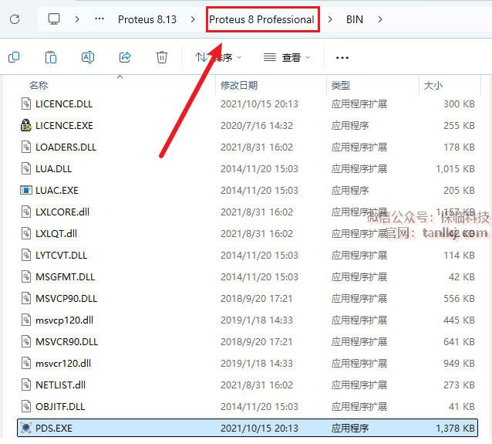Click the 2021/10/15 20:13 date of PDS.EXE
Screen dimensions: 492x444
tap(259, 429)
